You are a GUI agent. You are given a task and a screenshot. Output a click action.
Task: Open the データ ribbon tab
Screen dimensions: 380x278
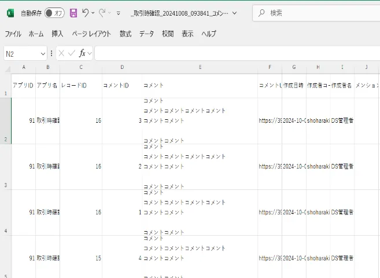(x=146, y=34)
